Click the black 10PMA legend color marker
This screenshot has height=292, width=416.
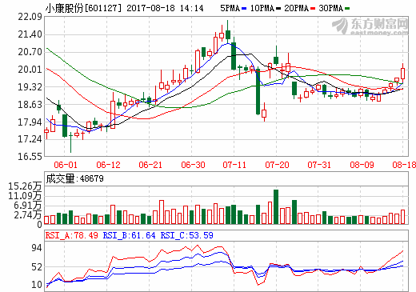[x=278, y=9]
